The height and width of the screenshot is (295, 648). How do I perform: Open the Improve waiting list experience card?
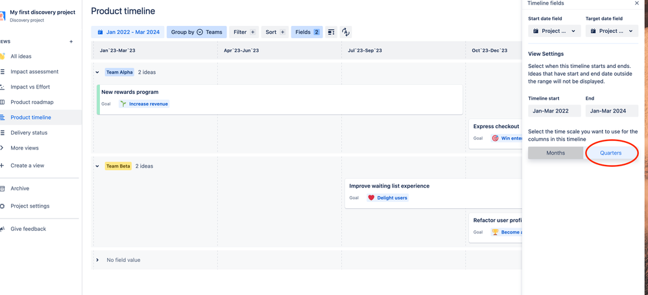coord(433,193)
